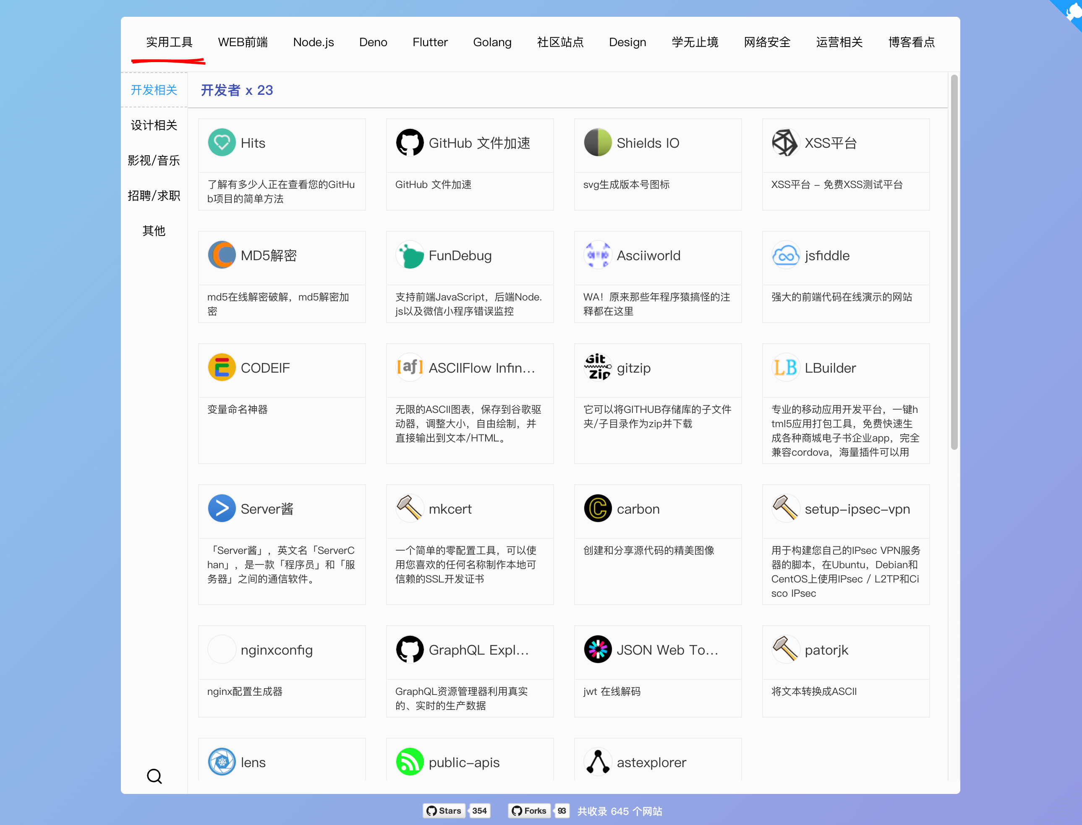
Task: Click the Server酱 blue arrow icon
Action: (x=222, y=509)
